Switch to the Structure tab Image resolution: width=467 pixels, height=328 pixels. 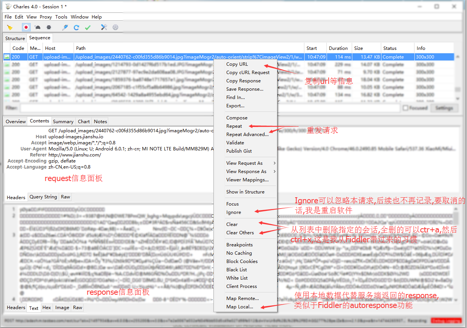tap(15, 38)
